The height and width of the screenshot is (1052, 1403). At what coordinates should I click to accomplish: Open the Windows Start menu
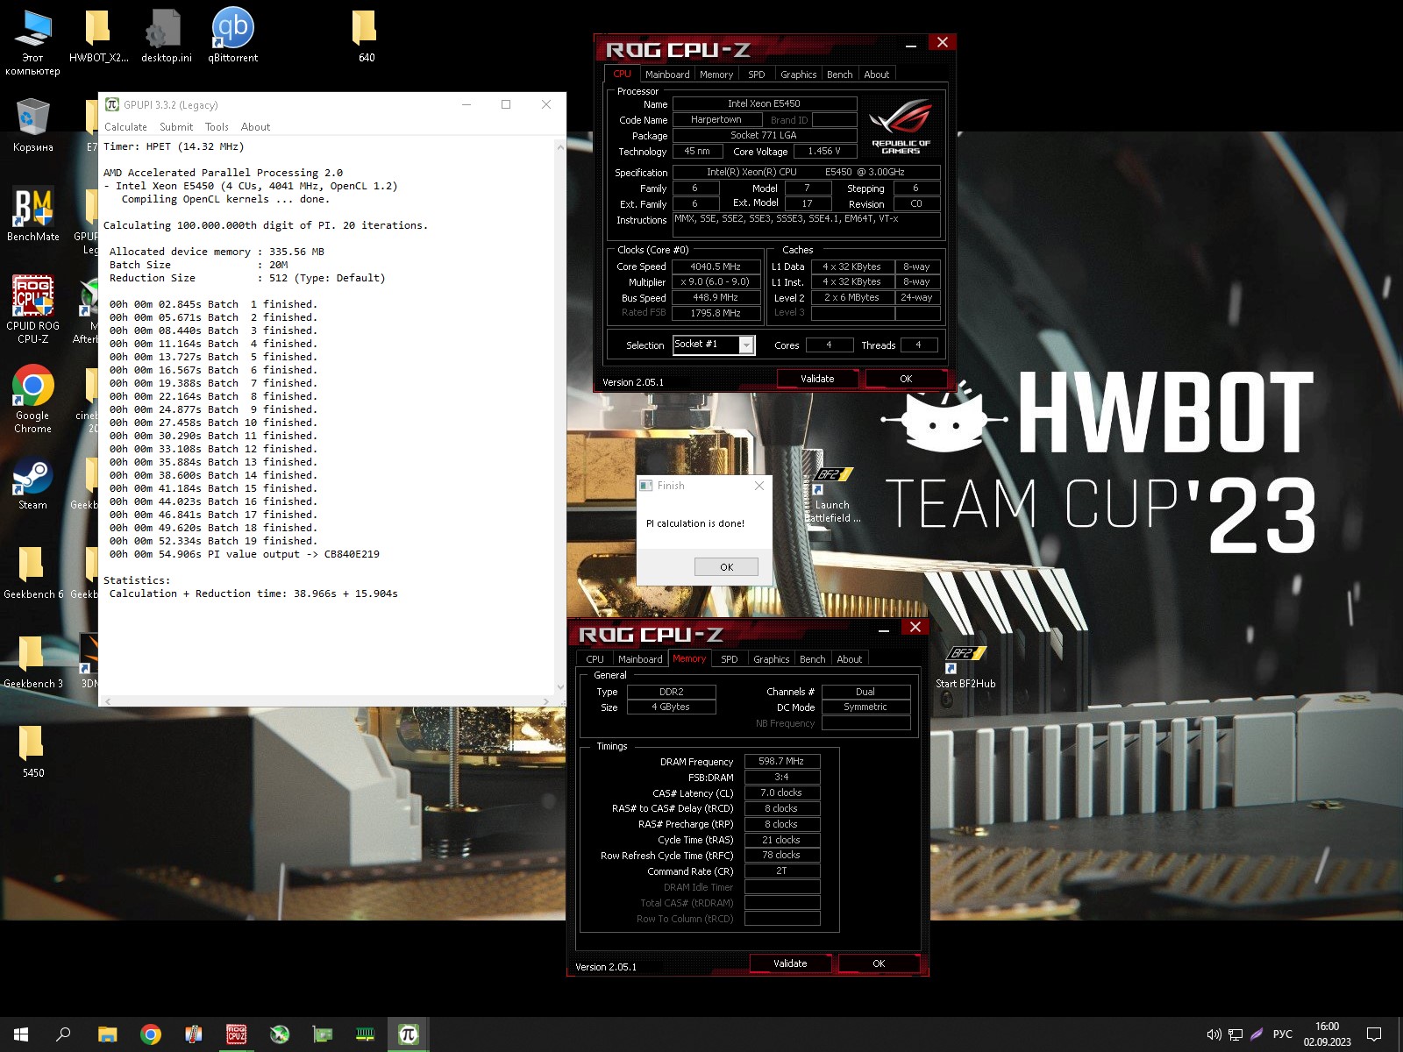click(21, 1034)
